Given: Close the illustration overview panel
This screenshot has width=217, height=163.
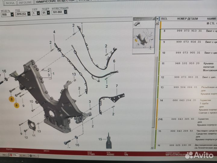Looking at the screenshot, I should coord(154,19).
